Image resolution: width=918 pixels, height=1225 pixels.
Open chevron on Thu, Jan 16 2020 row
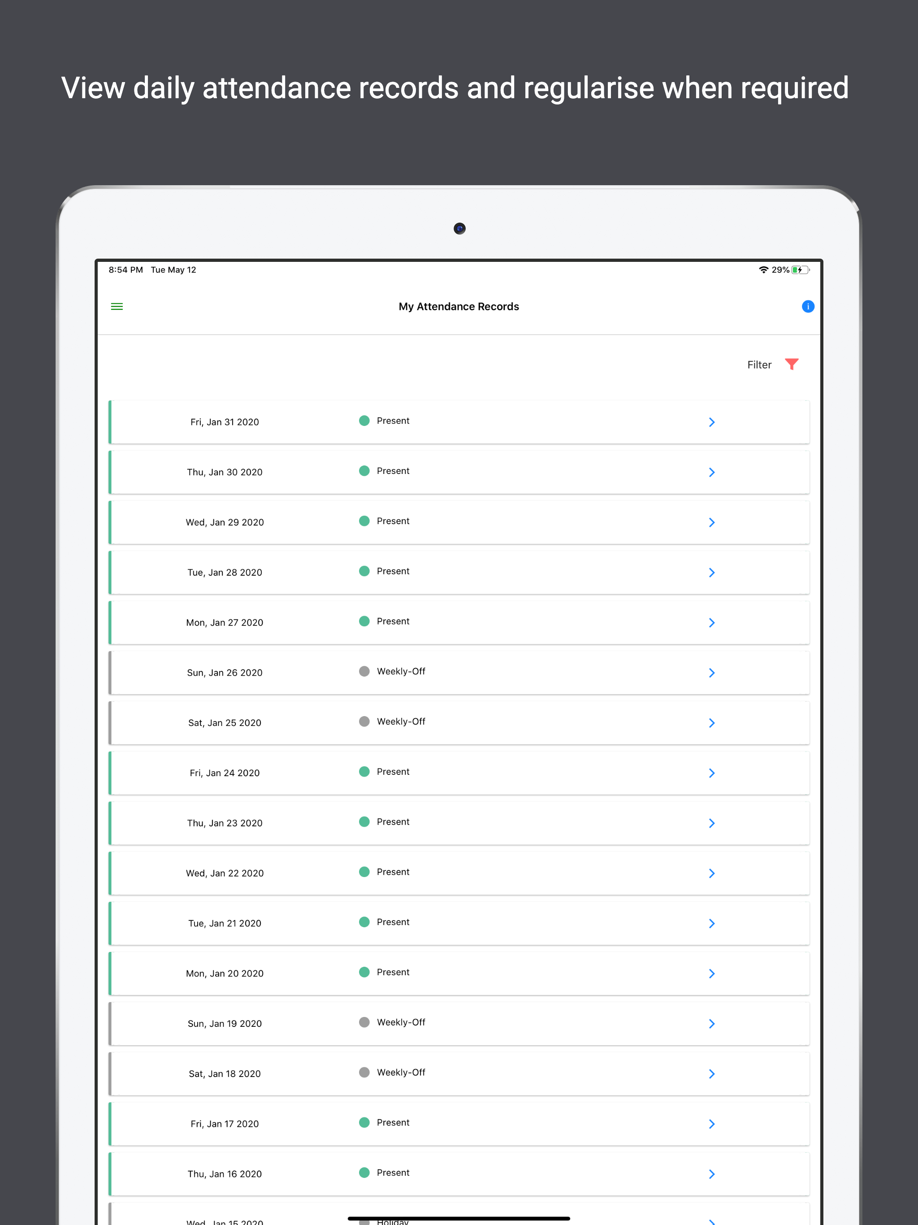pyautogui.click(x=712, y=1174)
